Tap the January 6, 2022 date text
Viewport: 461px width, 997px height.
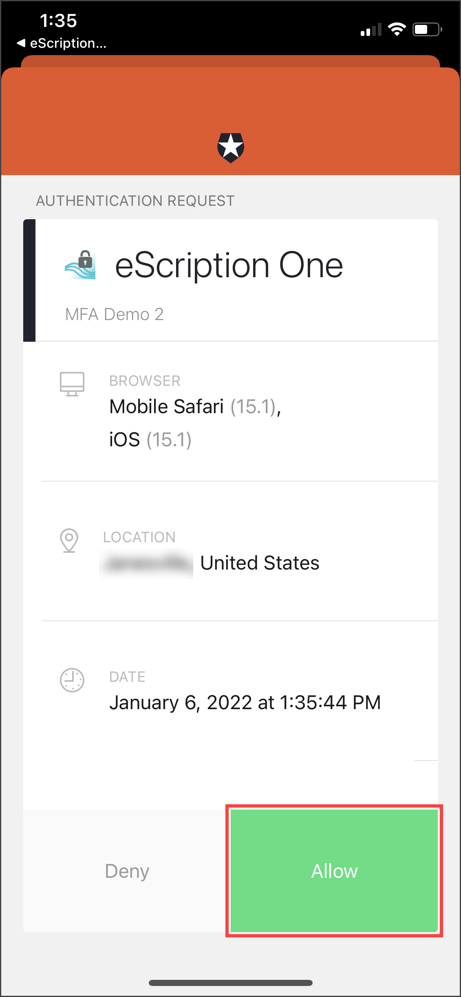(x=245, y=703)
